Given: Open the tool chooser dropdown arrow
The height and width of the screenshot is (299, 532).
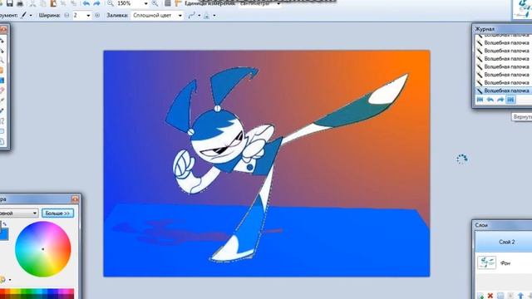Looking at the screenshot, I should (x=31, y=15).
